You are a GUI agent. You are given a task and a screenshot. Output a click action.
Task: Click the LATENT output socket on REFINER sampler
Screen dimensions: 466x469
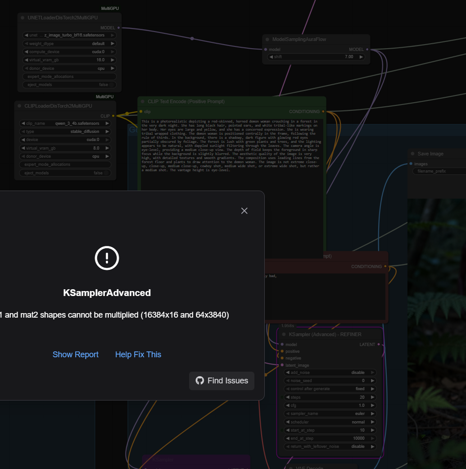[x=379, y=344]
